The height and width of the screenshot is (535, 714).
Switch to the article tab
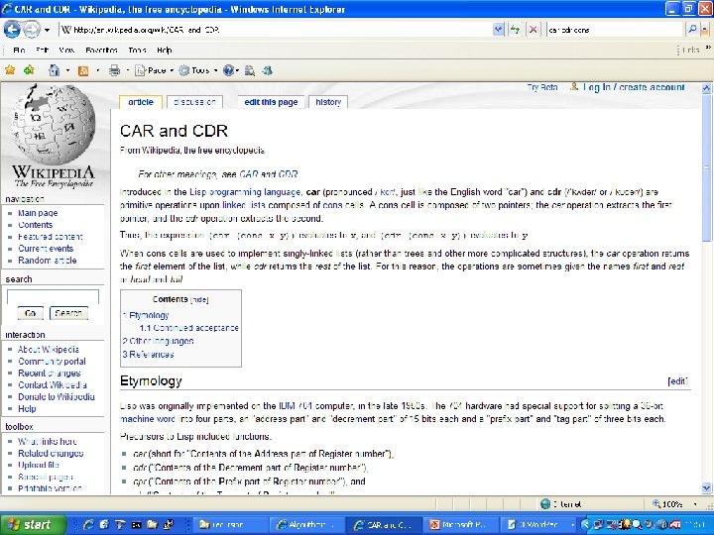[x=140, y=102]
